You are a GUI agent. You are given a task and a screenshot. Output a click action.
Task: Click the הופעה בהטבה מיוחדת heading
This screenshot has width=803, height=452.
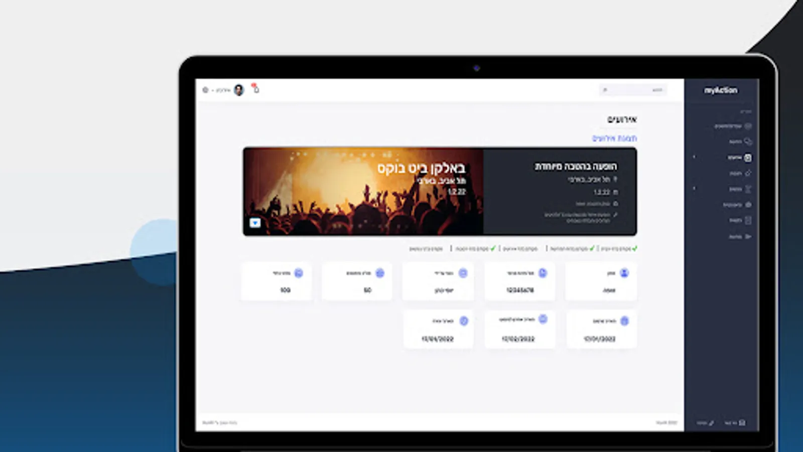click(x=576, y=166)
